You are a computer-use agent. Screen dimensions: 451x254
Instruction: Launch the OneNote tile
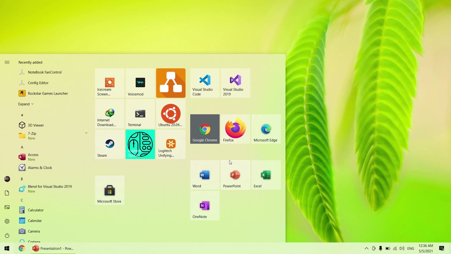[x=205, y=206]
